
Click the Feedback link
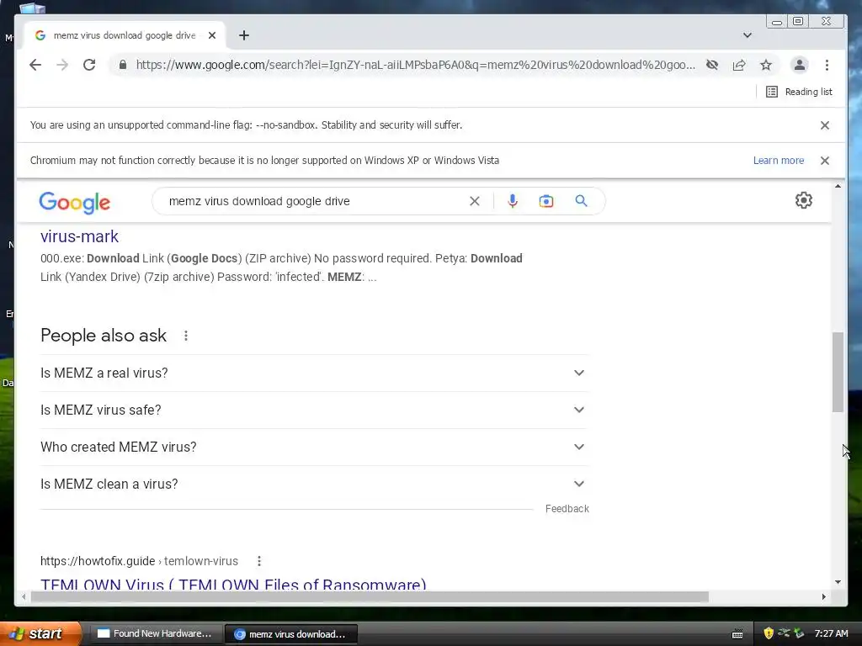[x=567, y=509]
